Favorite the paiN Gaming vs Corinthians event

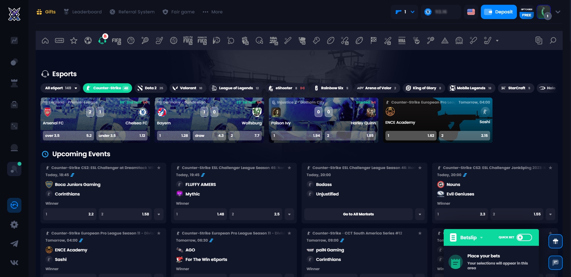tap(420, 233)
